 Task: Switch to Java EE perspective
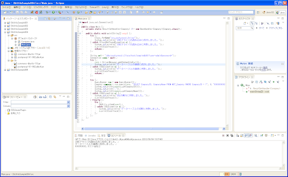[x=268, y=13]
